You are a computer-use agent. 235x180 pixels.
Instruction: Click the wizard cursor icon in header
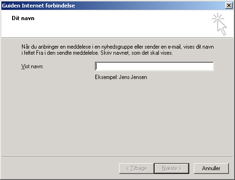click(219, 24)
